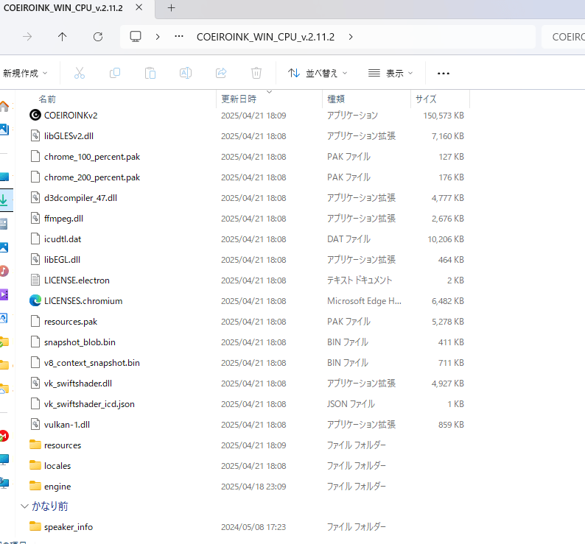Select the file vulkan-1.dll
This screenshot has height=544, width=585.
67,424
